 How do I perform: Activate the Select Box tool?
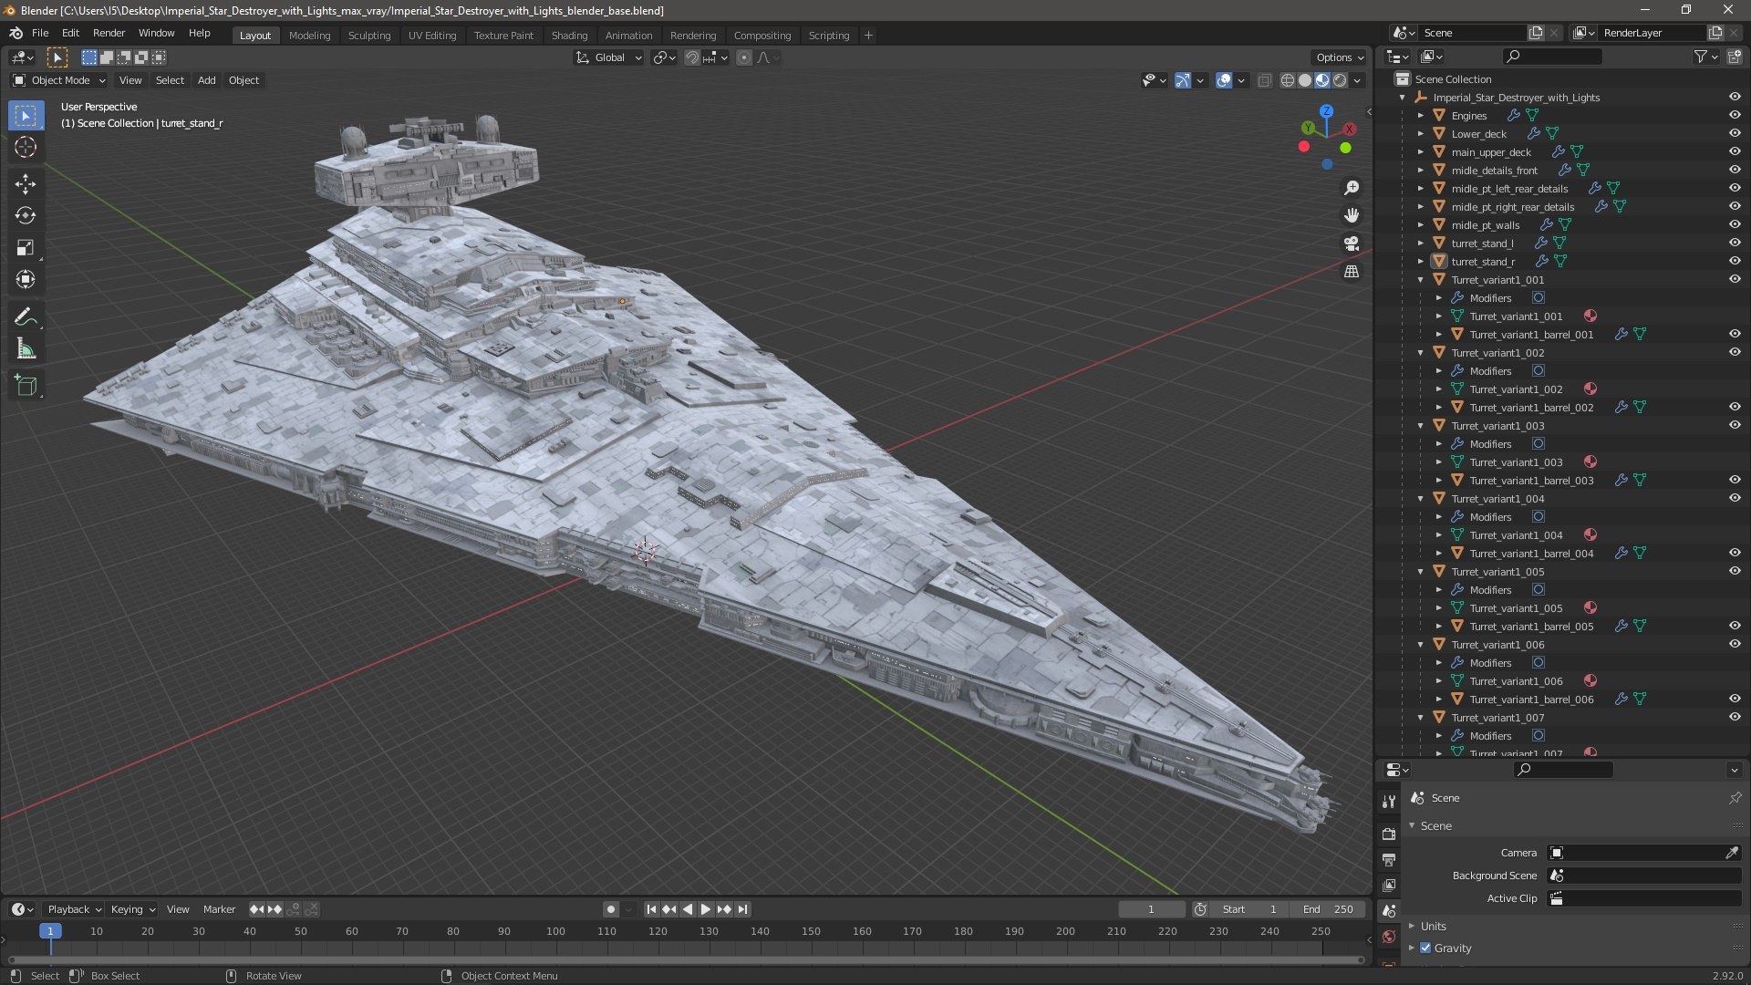(26, 116)
